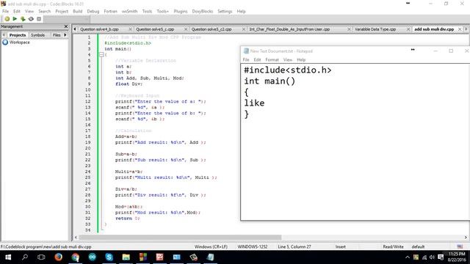Close the add sub muli div.cpp tab
The image size is (470, 264).
[460, 29]
